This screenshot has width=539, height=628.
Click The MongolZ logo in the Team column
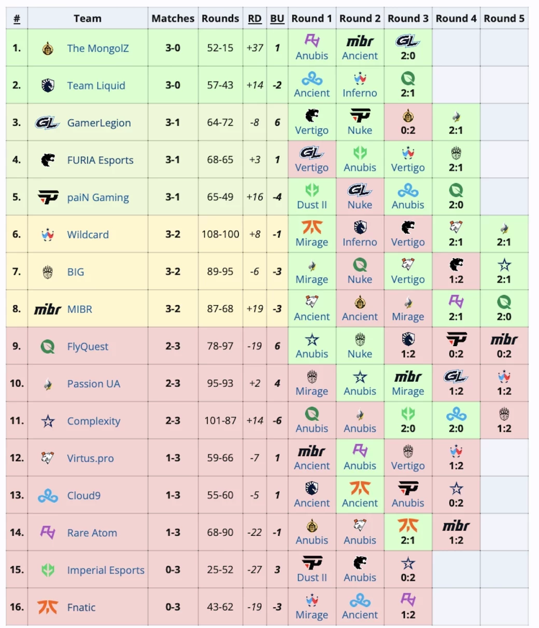(x=48, y=48)
